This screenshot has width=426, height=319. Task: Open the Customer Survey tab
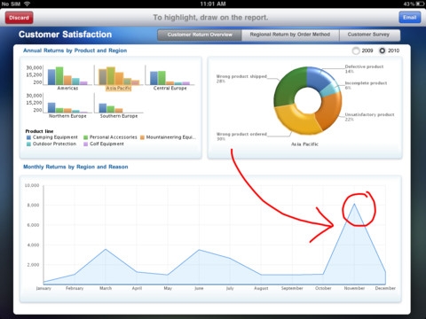(x=369, y=35)
